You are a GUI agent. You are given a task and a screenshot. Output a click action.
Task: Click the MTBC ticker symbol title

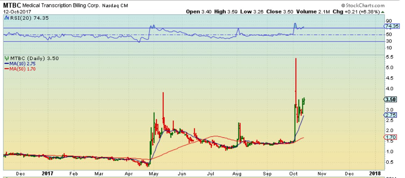coord(12,6)
